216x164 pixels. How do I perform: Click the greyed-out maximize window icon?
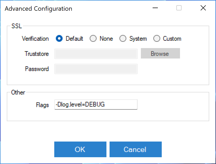[179, 8]
